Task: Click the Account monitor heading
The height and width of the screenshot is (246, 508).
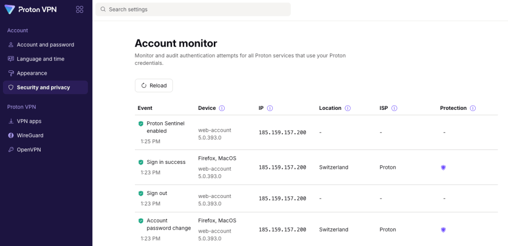Action: pyautogui.click(x=176, y=43)
